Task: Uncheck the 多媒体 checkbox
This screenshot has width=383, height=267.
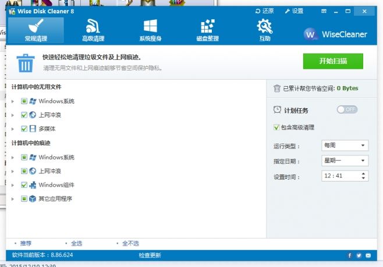Action: coord(24,129)
